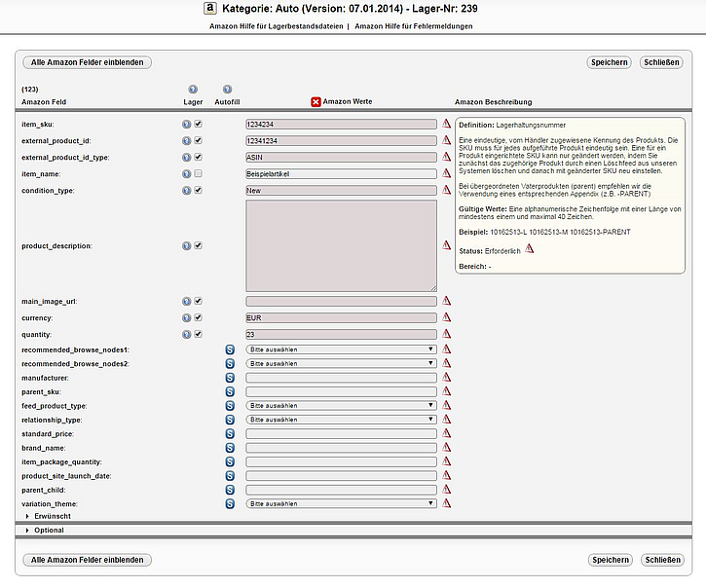Click top Alle Amazon Felder einblenden button
The width and height of the screenshot is (706, 588).
(87, 62)
